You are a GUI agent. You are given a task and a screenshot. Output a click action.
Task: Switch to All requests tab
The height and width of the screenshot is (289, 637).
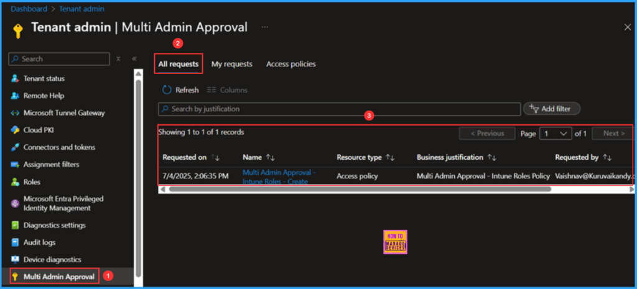(x=179, y=64)
